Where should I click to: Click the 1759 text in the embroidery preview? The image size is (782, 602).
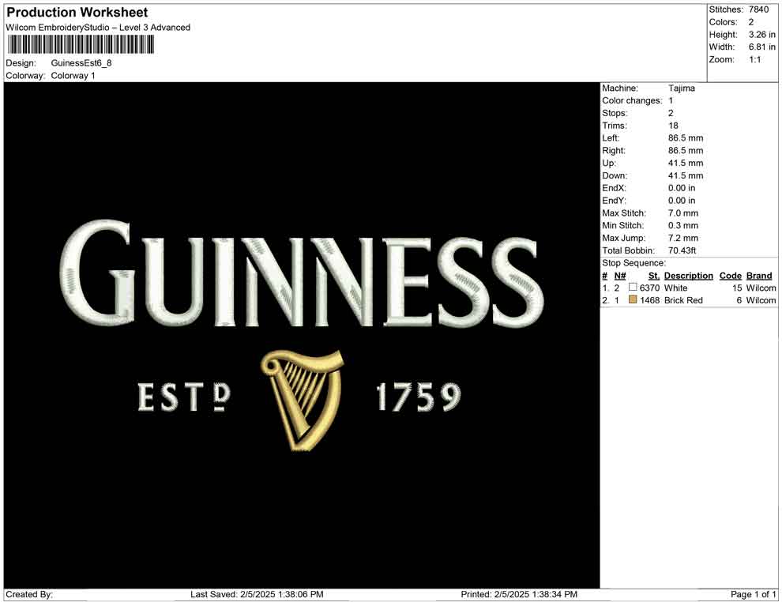(x=422, y=397)
